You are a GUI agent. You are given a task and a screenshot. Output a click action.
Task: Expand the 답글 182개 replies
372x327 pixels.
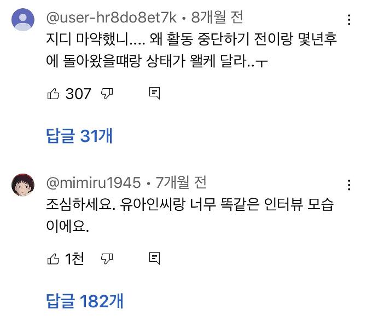[x=85, y=301]
